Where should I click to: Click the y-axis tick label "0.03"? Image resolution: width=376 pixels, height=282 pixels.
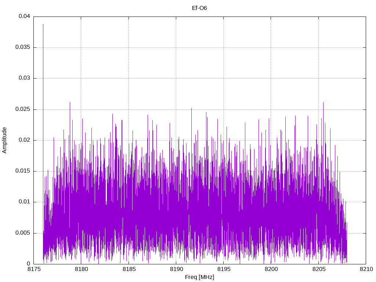[25, 78]
